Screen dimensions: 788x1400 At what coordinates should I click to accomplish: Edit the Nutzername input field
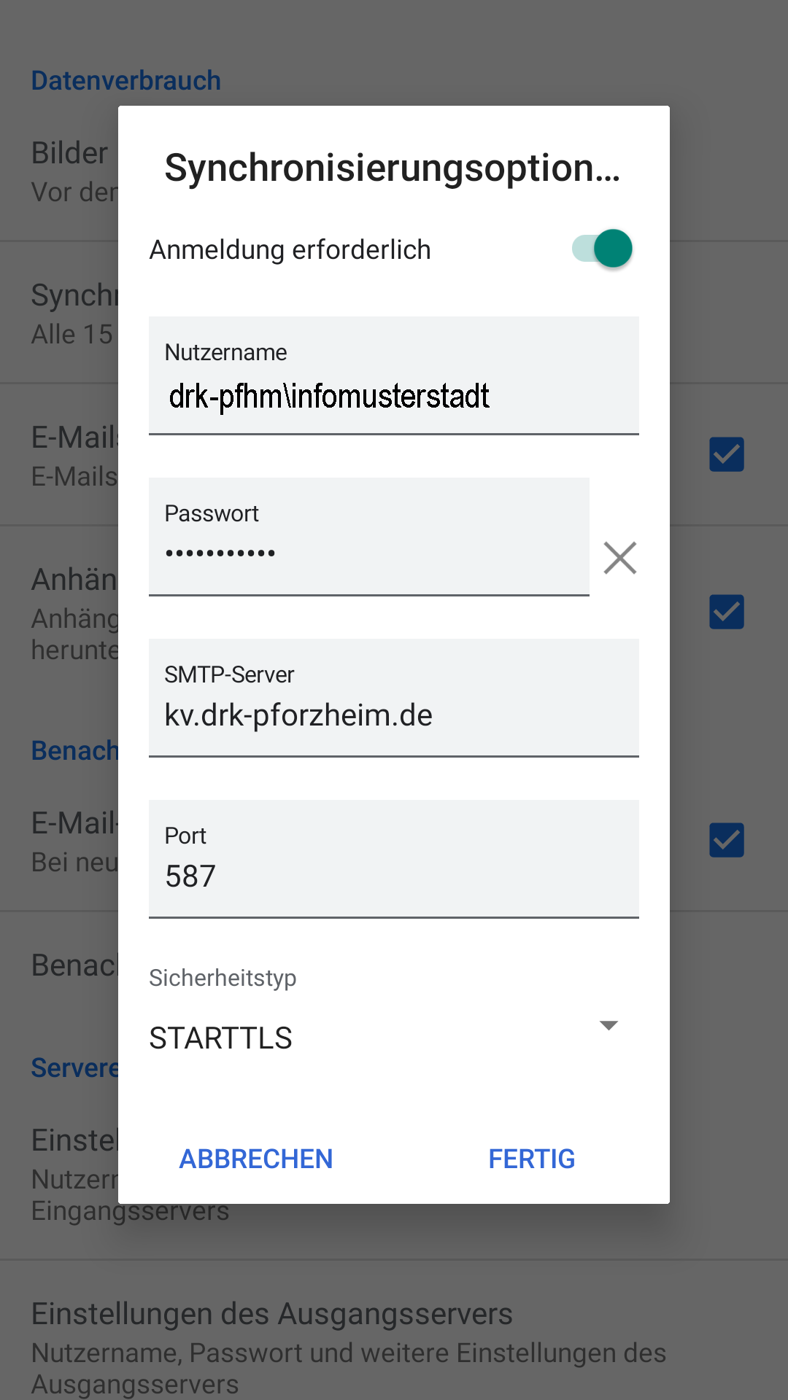tap(394, 376)
